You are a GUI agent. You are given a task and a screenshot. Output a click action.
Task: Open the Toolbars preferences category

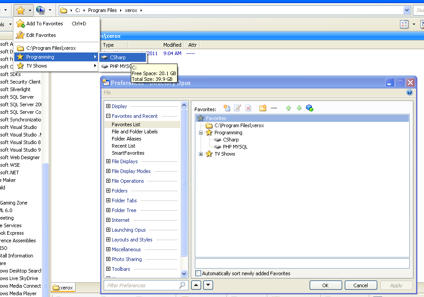tap(121, 269)
